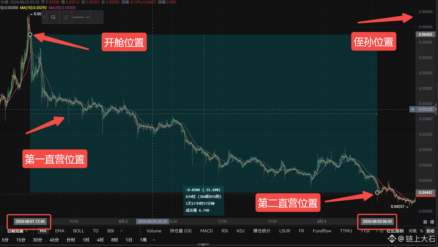438x247 pixels.
Task: Toggle the LSUR indicator
Action: click(285, 231)
